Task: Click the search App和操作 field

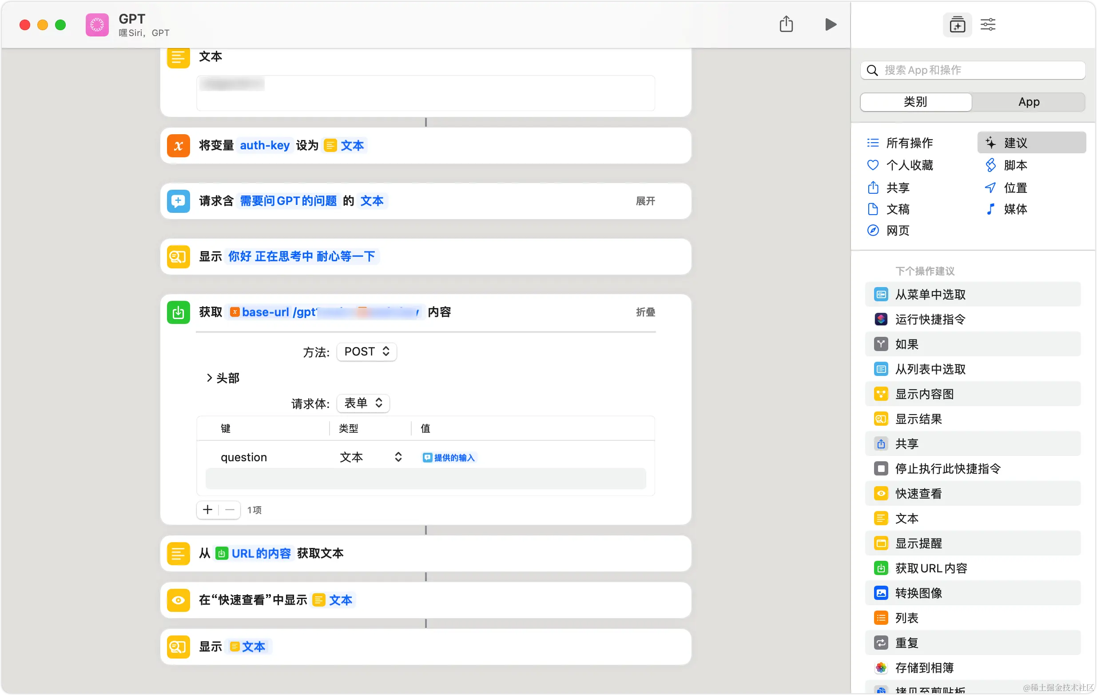Action: pos(973,70)
